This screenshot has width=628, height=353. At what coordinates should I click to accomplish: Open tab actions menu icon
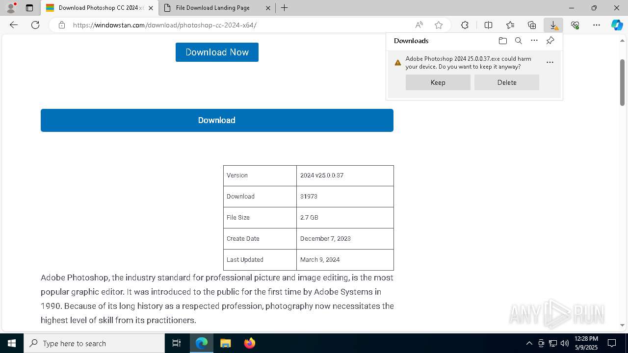[x=29, y=8]
